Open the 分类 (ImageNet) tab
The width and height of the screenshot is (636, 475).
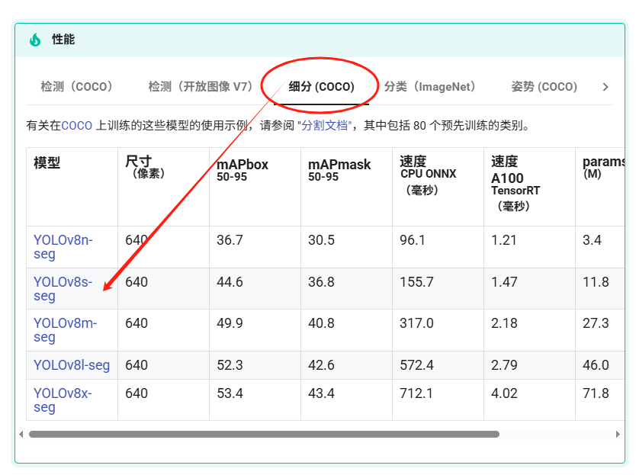click(x=429, y=86)
